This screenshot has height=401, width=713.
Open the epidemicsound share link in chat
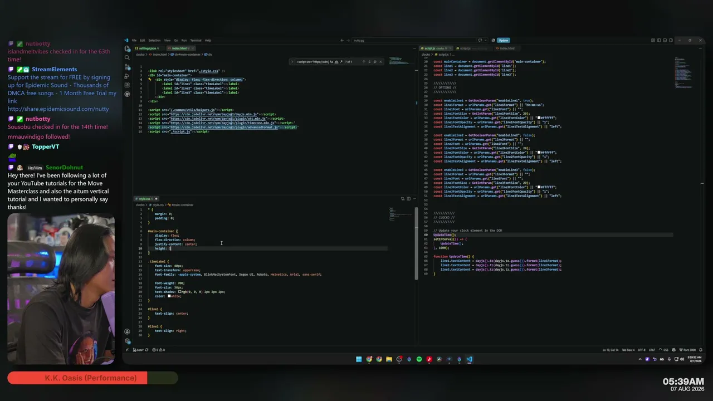point(58,109)
